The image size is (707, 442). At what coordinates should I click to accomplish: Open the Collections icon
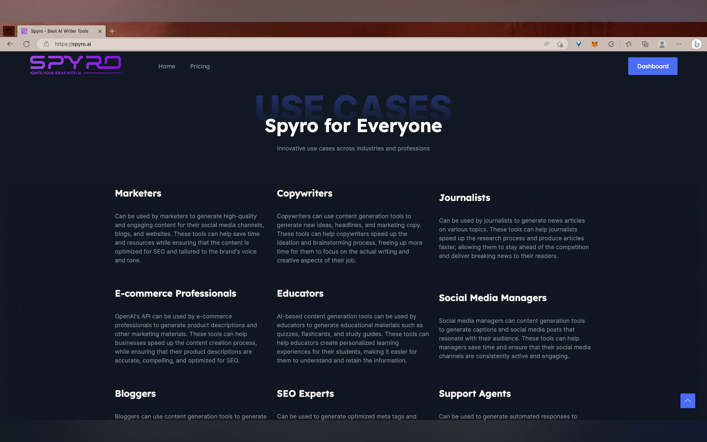(645, 44)
